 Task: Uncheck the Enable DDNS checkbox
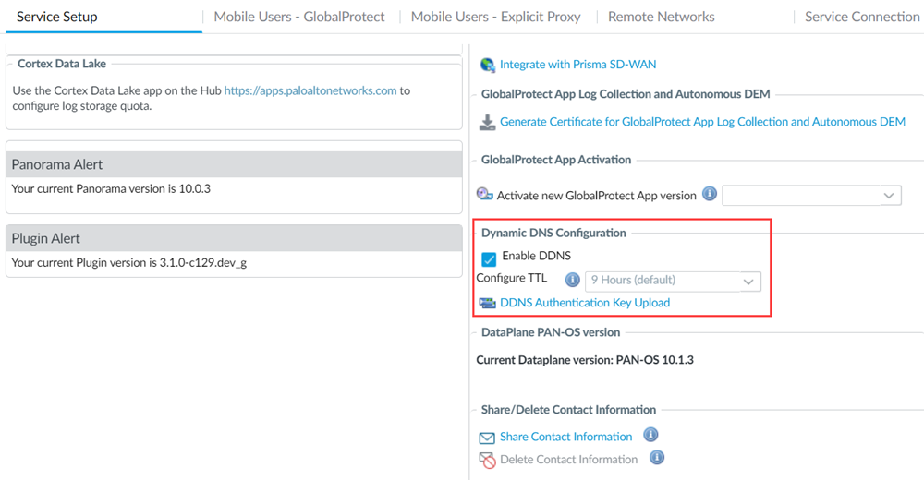(x=489, y=258)
